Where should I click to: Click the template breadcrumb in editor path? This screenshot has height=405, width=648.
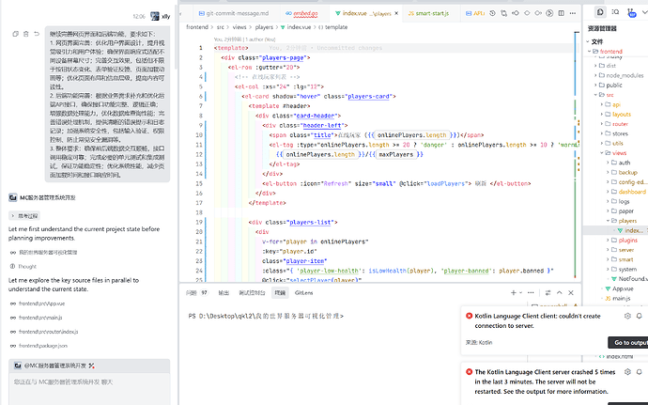pyautogui.click(x=333, y=27)
